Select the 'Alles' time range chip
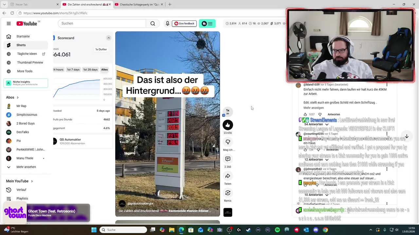Screen dimensions: 419x235 [104, 70]
